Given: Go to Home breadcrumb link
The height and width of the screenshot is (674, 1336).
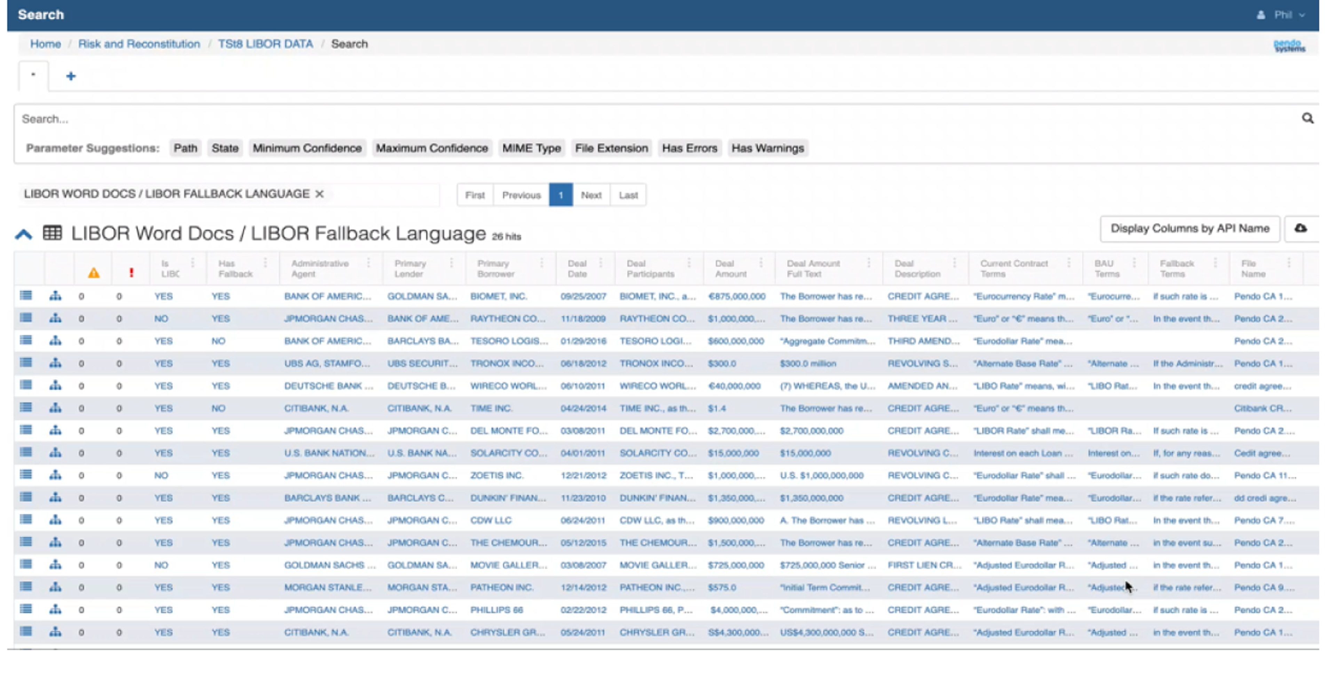Looking at the screenshot, I should click(45, 44).
